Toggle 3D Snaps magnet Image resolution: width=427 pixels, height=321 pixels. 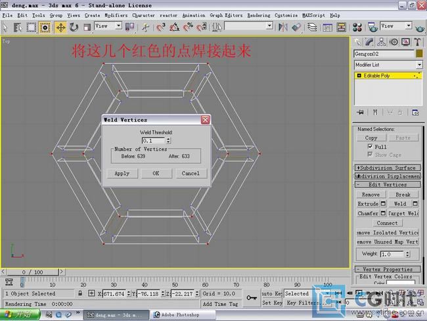click(161, 27)
